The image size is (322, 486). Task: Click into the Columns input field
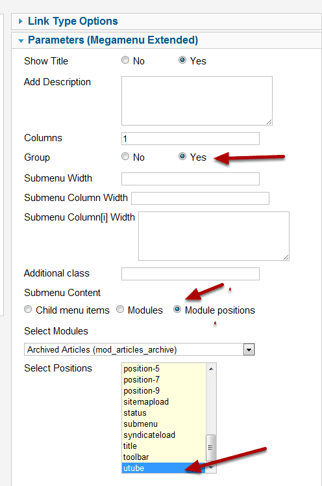pos(191,139)
